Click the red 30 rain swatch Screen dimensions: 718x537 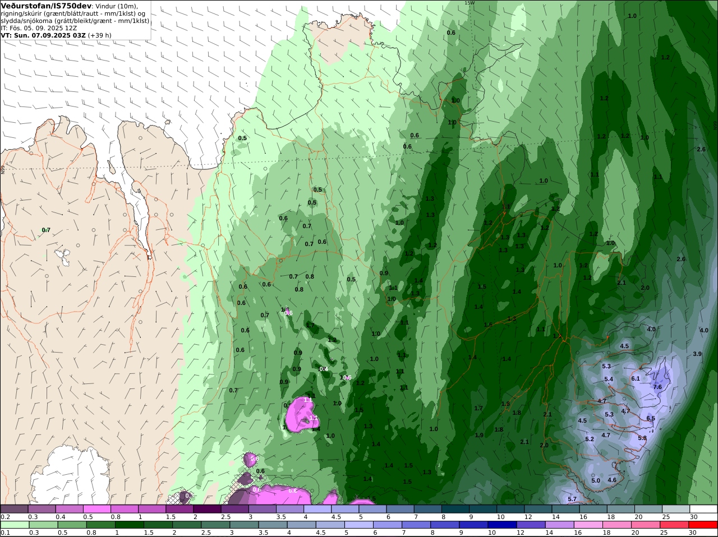click(703, 525)
